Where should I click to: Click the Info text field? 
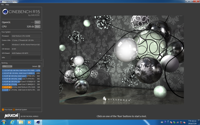(26, 57)
